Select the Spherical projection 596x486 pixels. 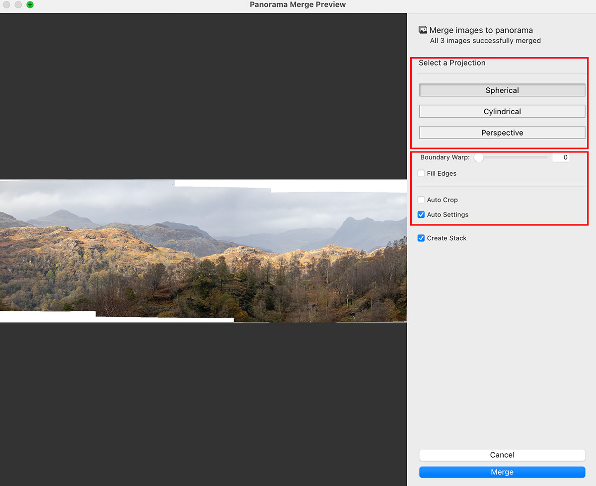click(x=502, y=90)
